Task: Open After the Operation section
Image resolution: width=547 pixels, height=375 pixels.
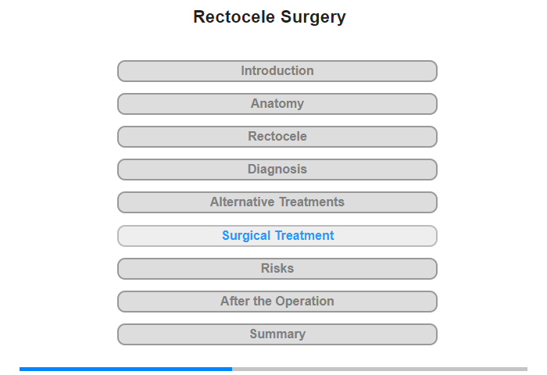Action: pyautogui.click(x=277, y=302)
